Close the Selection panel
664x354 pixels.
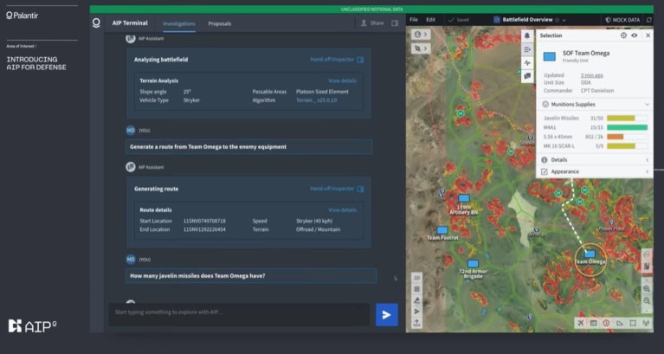coord(648,35)
